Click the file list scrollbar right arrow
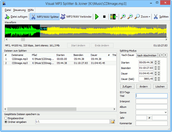Image resolution: width=172 pixels, height=132 pixels. coord(114,109)
